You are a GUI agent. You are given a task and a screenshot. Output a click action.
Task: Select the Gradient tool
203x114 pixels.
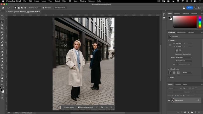2,55
